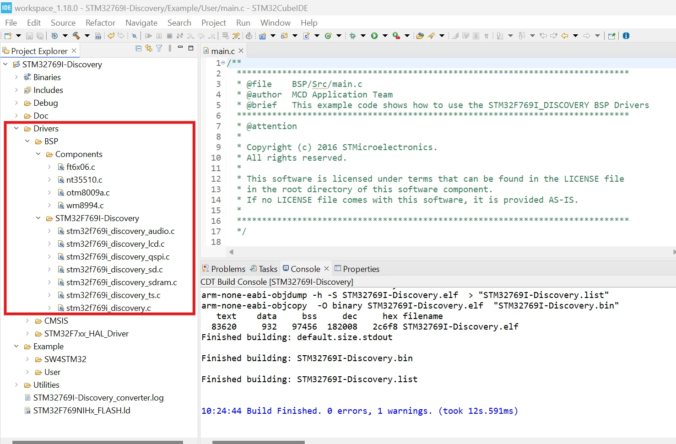Expand the Binaries node
Screen dimensions: 676x444
(16, 77)
